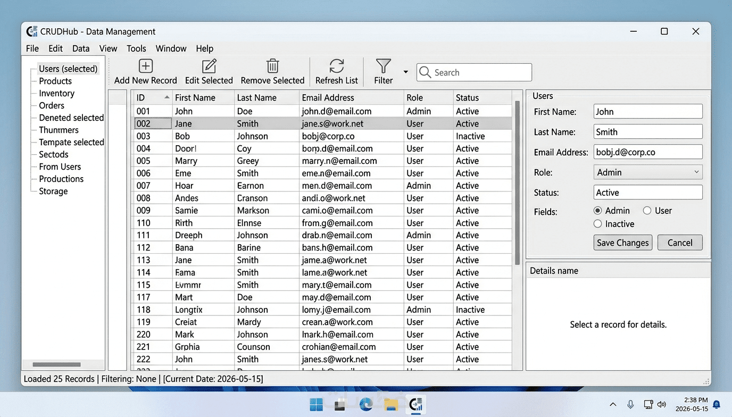Expand the Filter dropdown arrow

(x=406, y=72)
